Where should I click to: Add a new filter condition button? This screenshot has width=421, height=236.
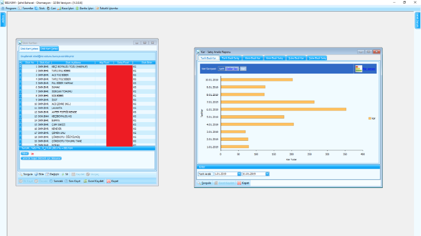point(41,158)
